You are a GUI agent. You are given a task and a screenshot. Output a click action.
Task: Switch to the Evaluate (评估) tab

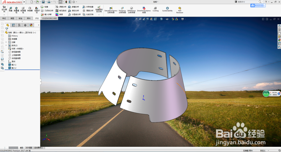click(37, 18)
